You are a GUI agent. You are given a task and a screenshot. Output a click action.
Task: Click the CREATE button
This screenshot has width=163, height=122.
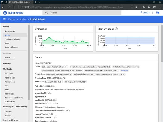[145, 13]
